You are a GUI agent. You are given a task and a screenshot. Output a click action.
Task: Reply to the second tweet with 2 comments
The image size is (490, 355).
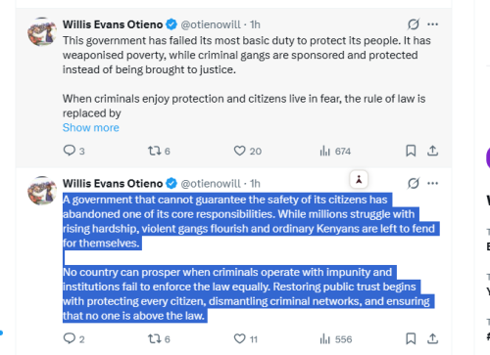73,339
